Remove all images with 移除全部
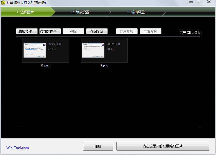This screenshot has height=155, width=216. point(97,31)
